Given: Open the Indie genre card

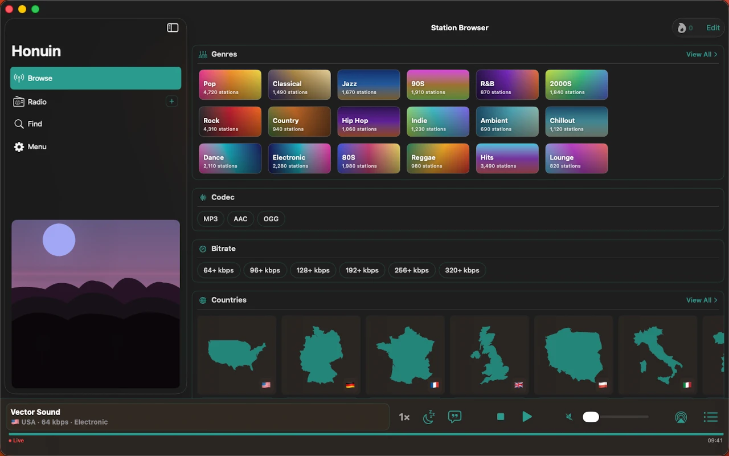Looking at the screenshot, I should pos(438,121).
